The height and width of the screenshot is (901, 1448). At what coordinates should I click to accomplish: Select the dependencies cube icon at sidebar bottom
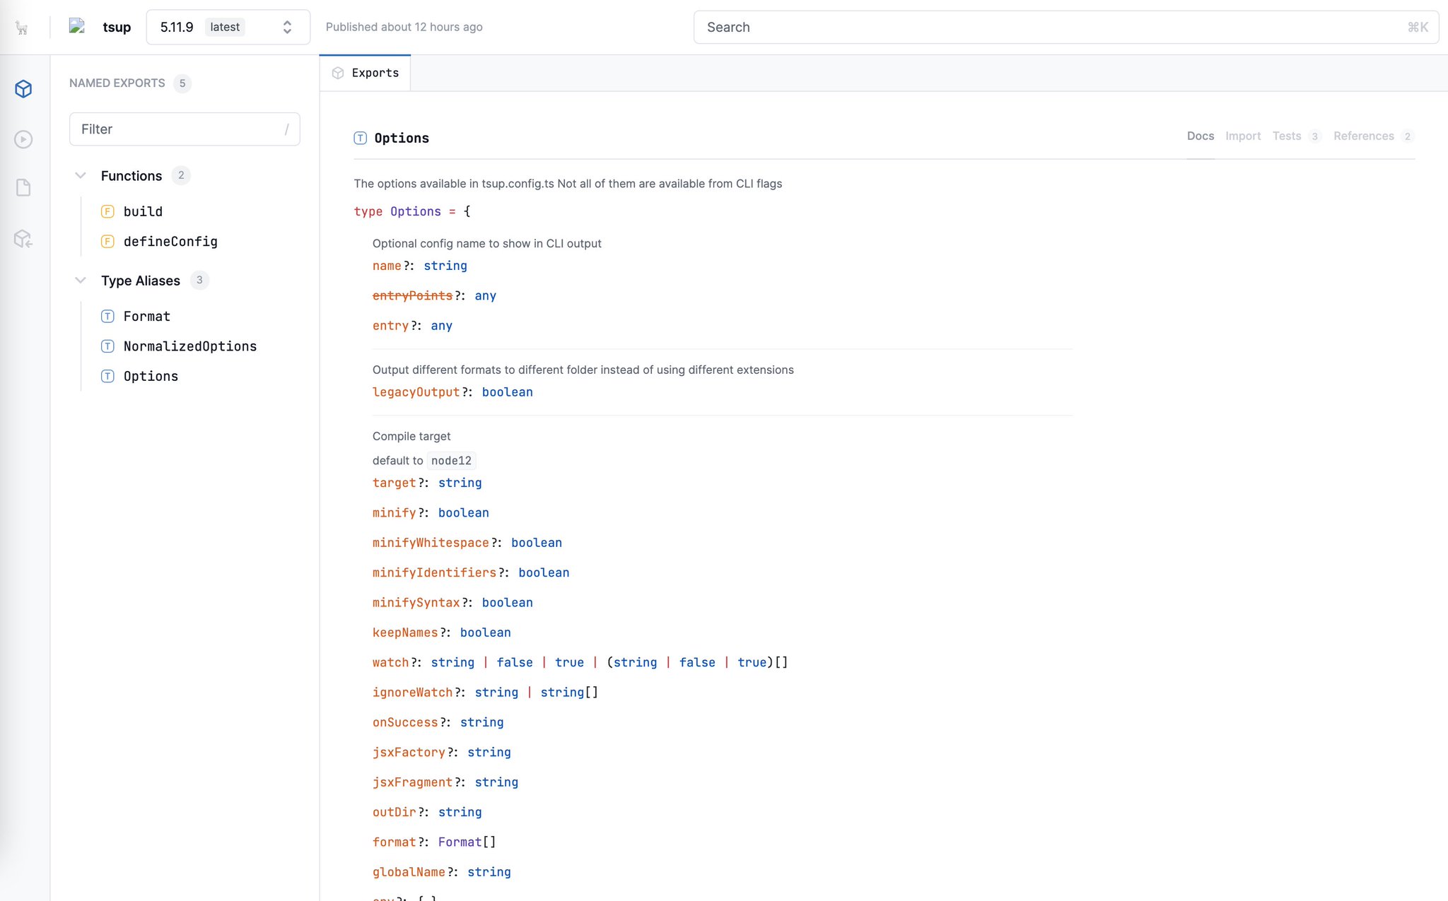23,239
